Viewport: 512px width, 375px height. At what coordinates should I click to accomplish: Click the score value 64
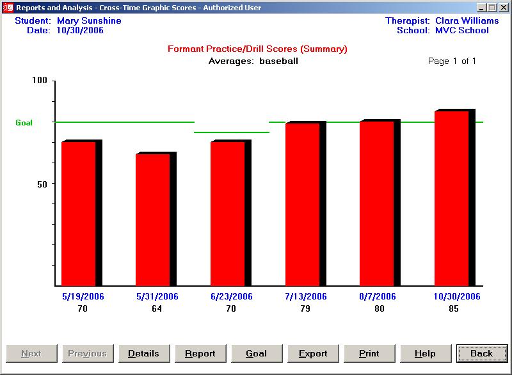coord(157,308)
